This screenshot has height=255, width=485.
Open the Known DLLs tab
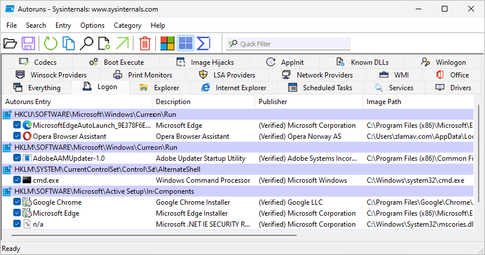point(362,62)
